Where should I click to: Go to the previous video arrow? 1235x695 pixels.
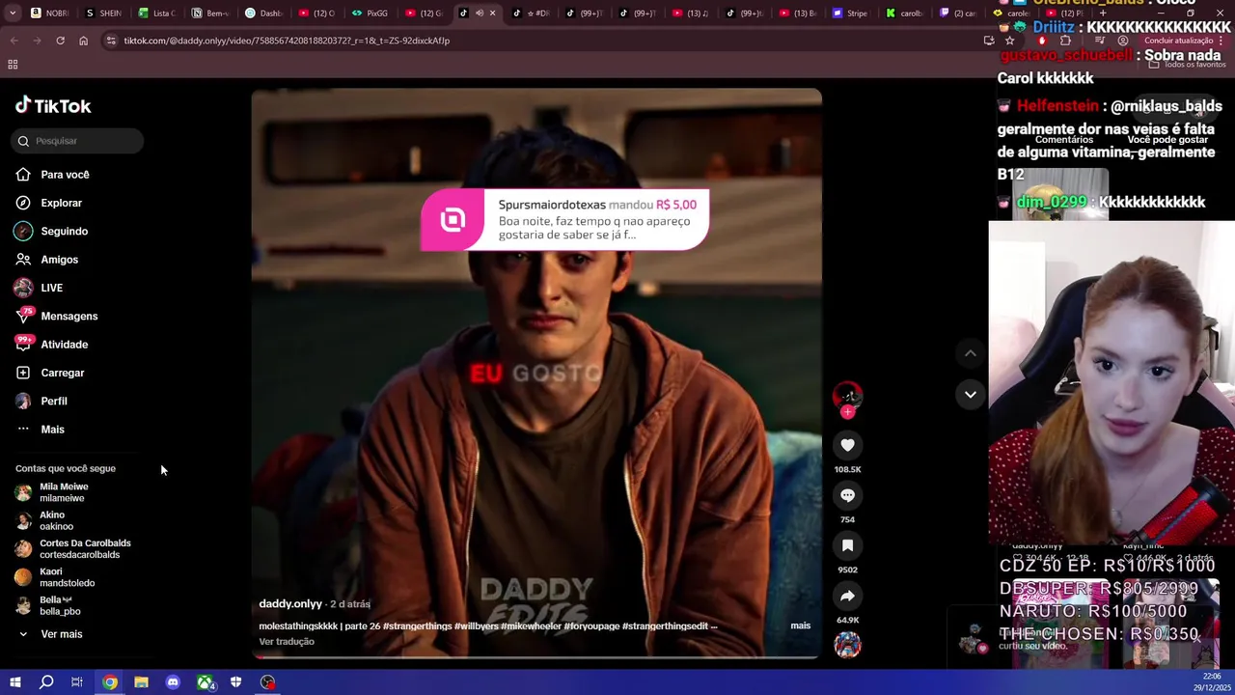tap(971, 353)
